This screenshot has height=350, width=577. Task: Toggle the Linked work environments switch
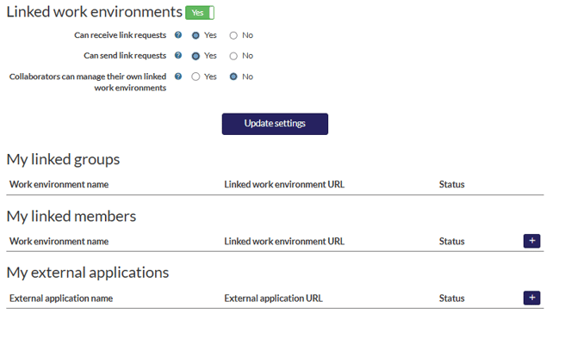click(x=199, y=13)
